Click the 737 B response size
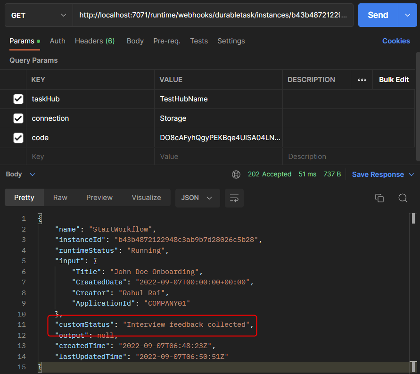 click(x=332, y=174)
